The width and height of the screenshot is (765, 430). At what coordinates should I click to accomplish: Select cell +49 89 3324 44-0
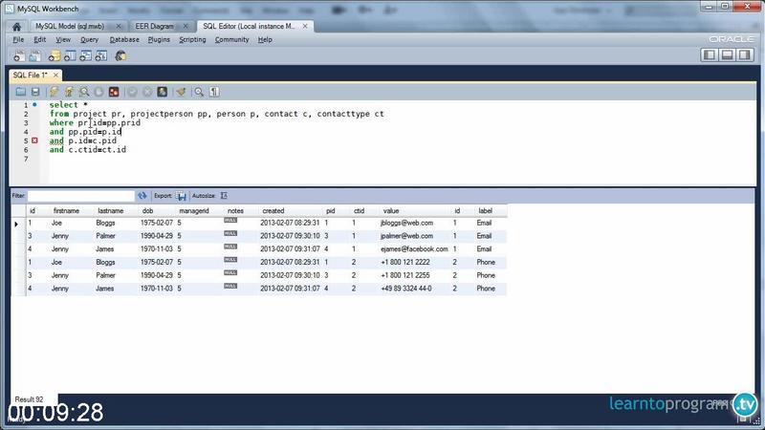point(406,289)
